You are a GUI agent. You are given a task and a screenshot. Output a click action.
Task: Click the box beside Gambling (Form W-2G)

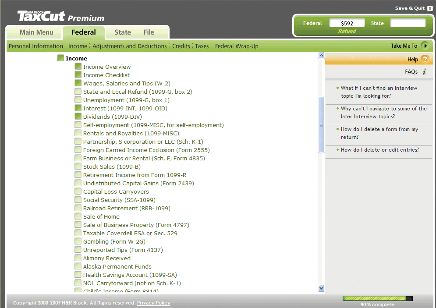click(78, 241)
